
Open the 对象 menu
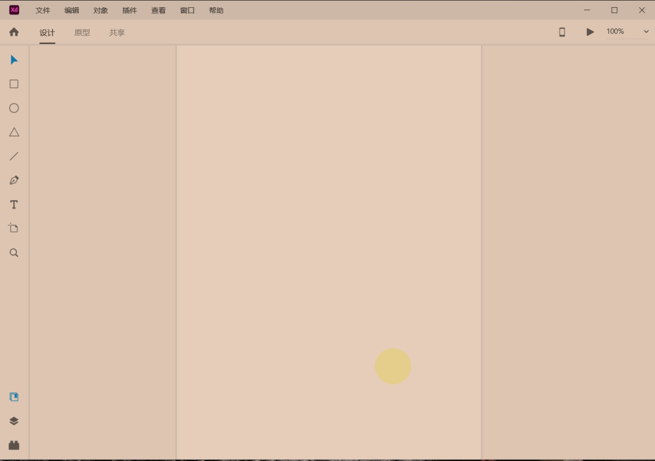(100, 10)
